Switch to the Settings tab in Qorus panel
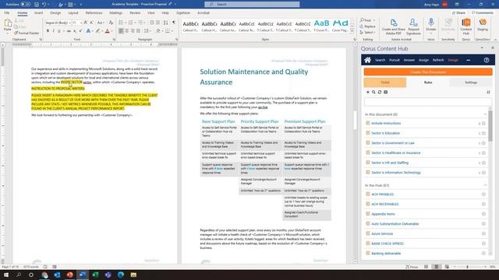Image resolution: width=499 pixels, height=280 pixels. tap(471, 82)
